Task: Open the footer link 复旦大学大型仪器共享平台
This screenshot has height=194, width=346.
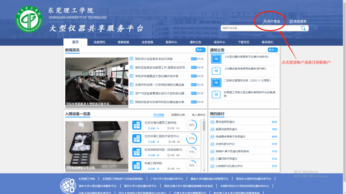Action: 140,186
